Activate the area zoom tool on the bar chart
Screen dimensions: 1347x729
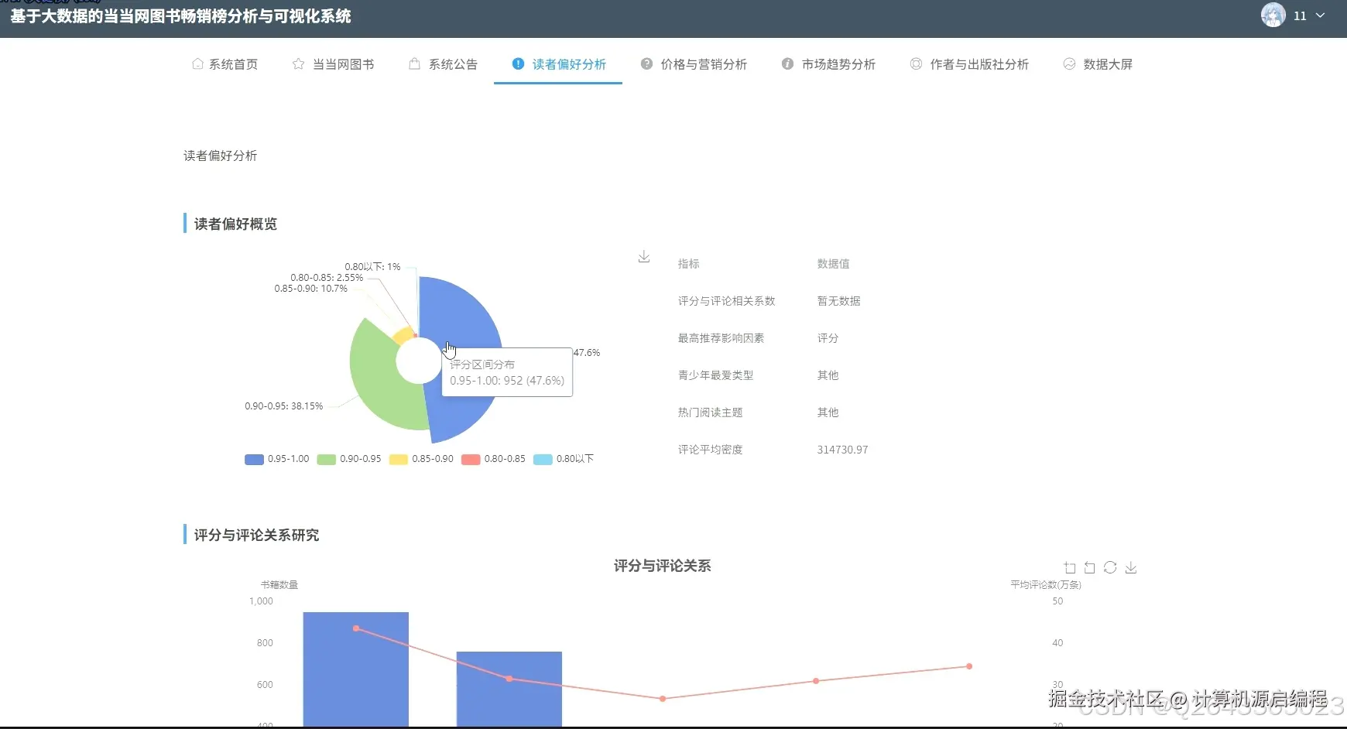[x=1070, y=568]
